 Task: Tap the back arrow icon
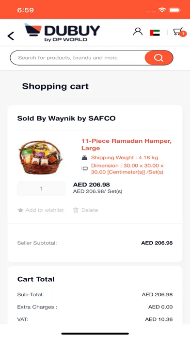pos(11,36)
